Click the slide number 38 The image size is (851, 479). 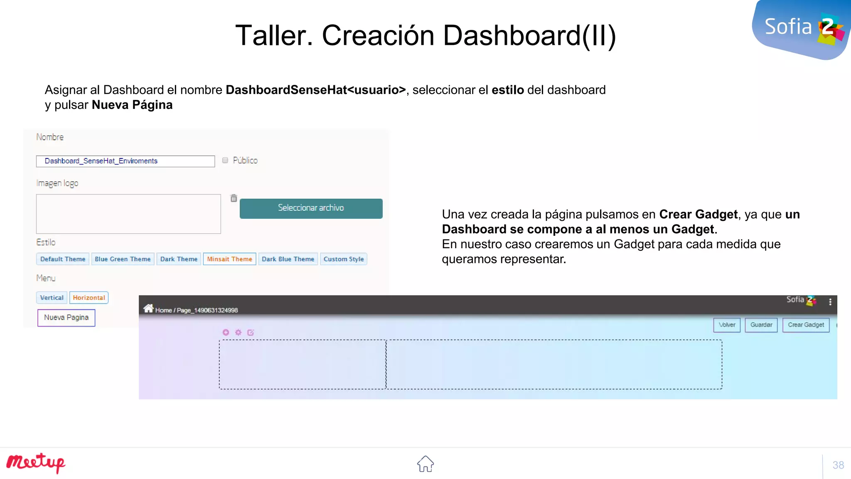838,465
